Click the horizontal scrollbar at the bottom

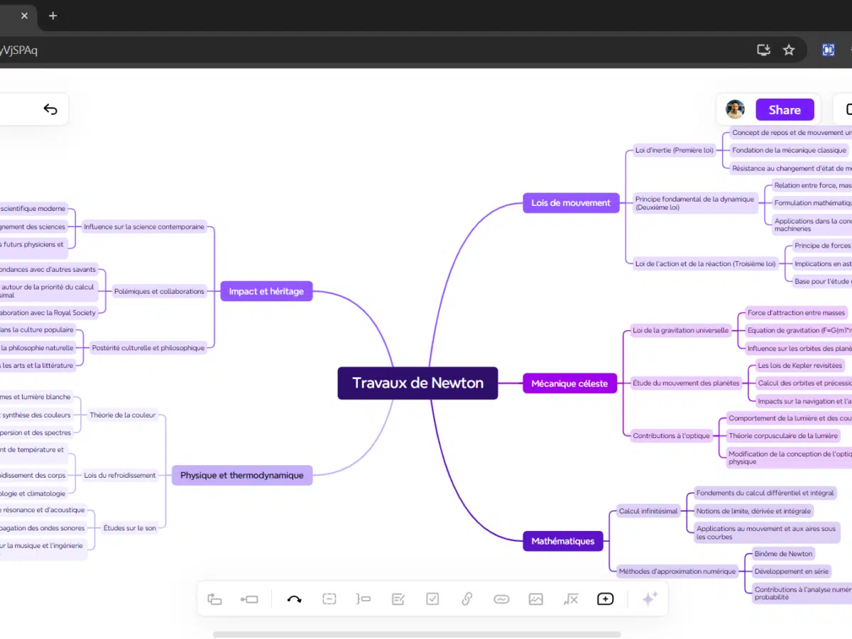(417, 634)
